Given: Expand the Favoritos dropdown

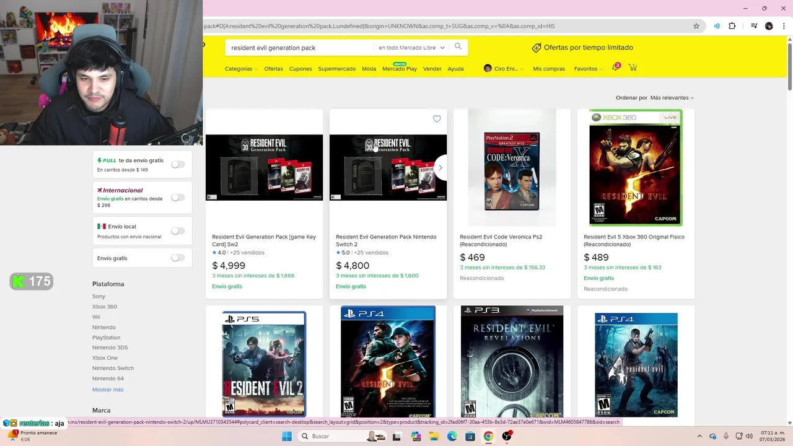Looking at the screenshot, I should pos(589,69).
